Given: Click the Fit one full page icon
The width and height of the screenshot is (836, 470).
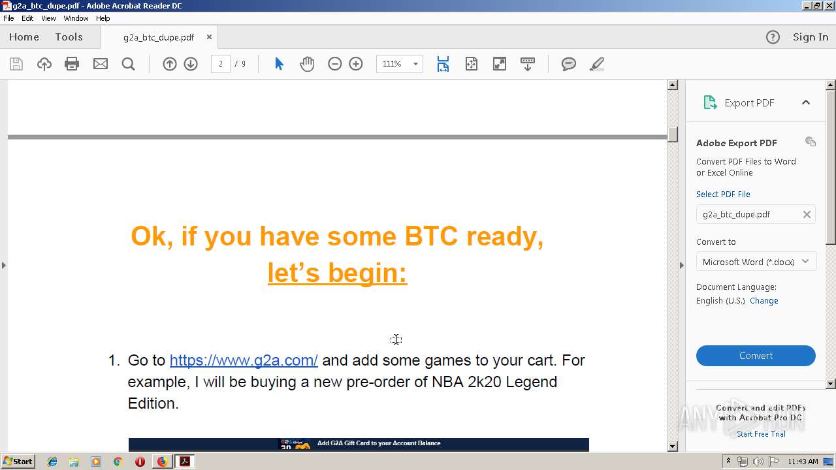Looking at the screenshot, I should (x=471, y=64).
